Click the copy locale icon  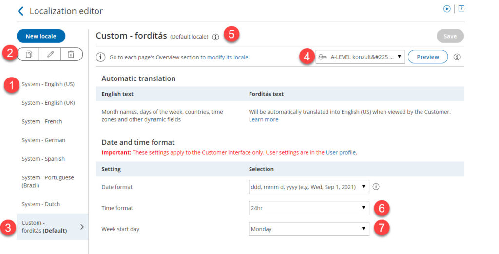coord(29,54)
